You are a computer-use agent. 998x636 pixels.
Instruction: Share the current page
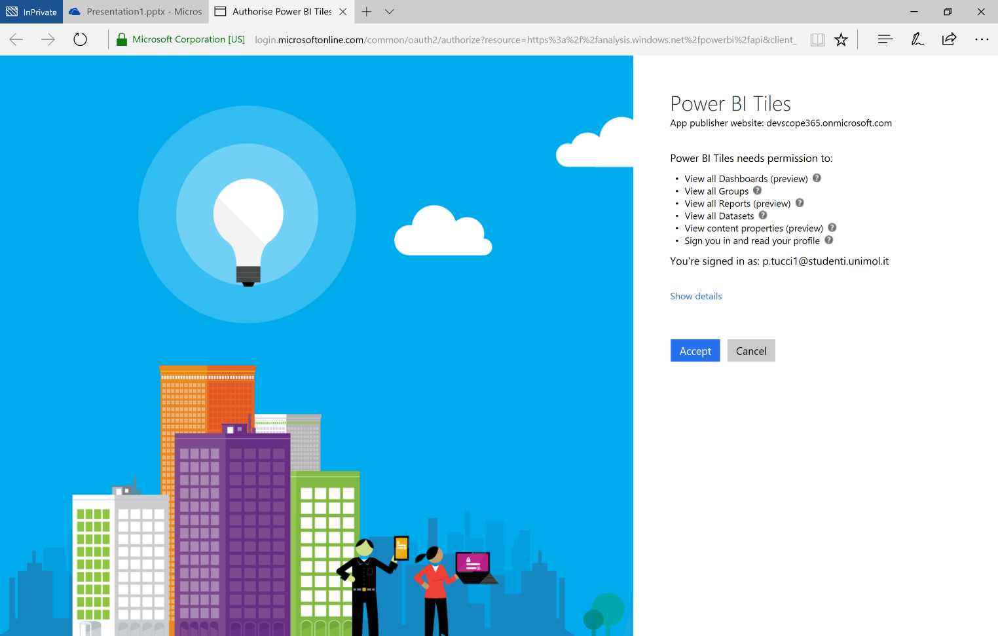949,39
